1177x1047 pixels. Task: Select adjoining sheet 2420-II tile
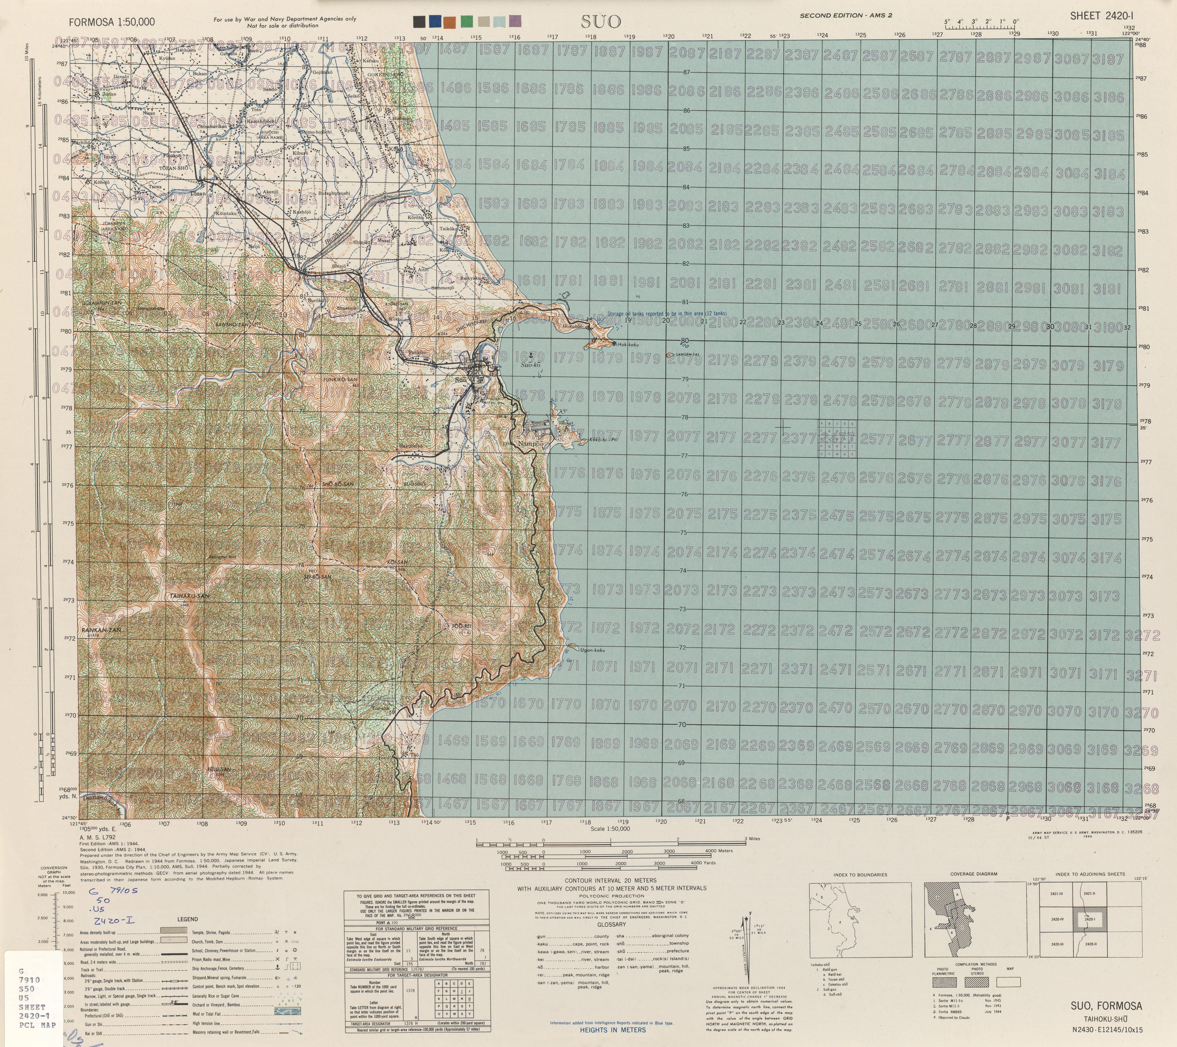(1091, 944)
